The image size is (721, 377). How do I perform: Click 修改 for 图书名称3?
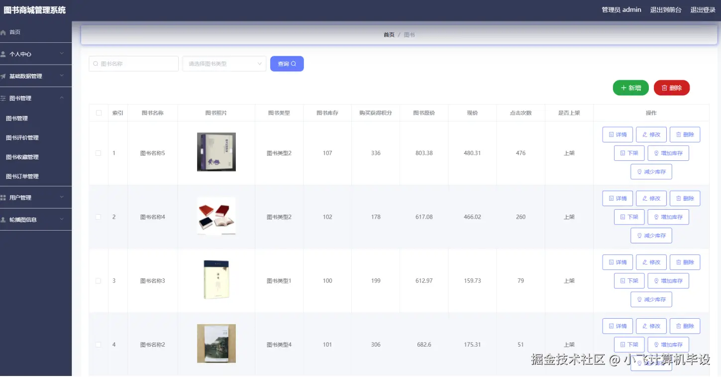tap(651, 262)
